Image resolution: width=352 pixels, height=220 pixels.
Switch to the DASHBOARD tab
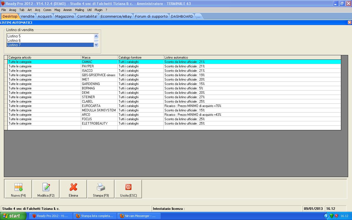[x=182, y=16]
